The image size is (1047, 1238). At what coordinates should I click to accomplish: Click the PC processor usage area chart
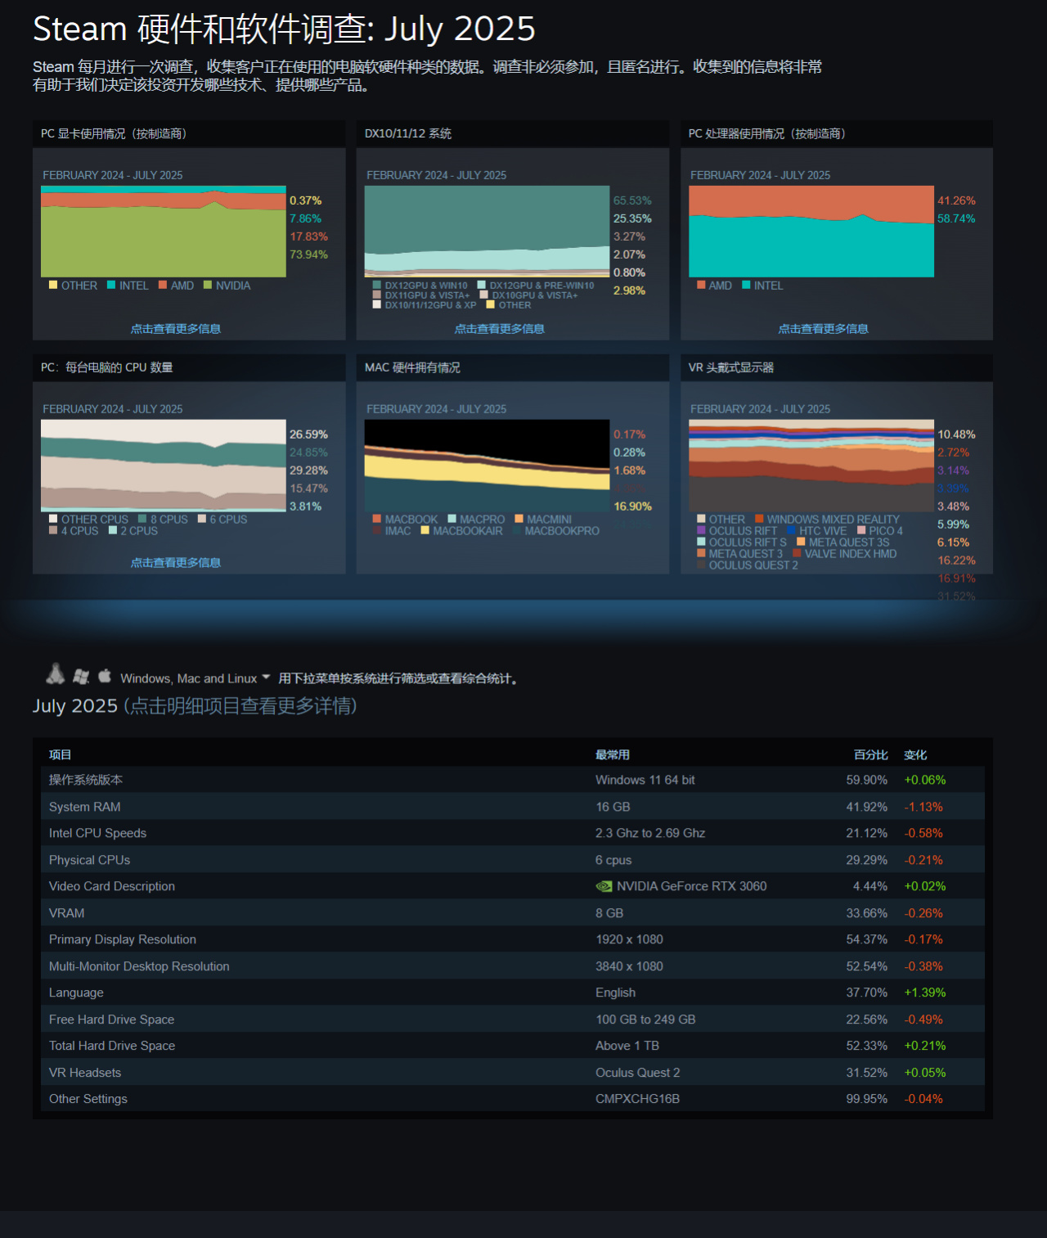pyautogui.click(x=811, y=232)
